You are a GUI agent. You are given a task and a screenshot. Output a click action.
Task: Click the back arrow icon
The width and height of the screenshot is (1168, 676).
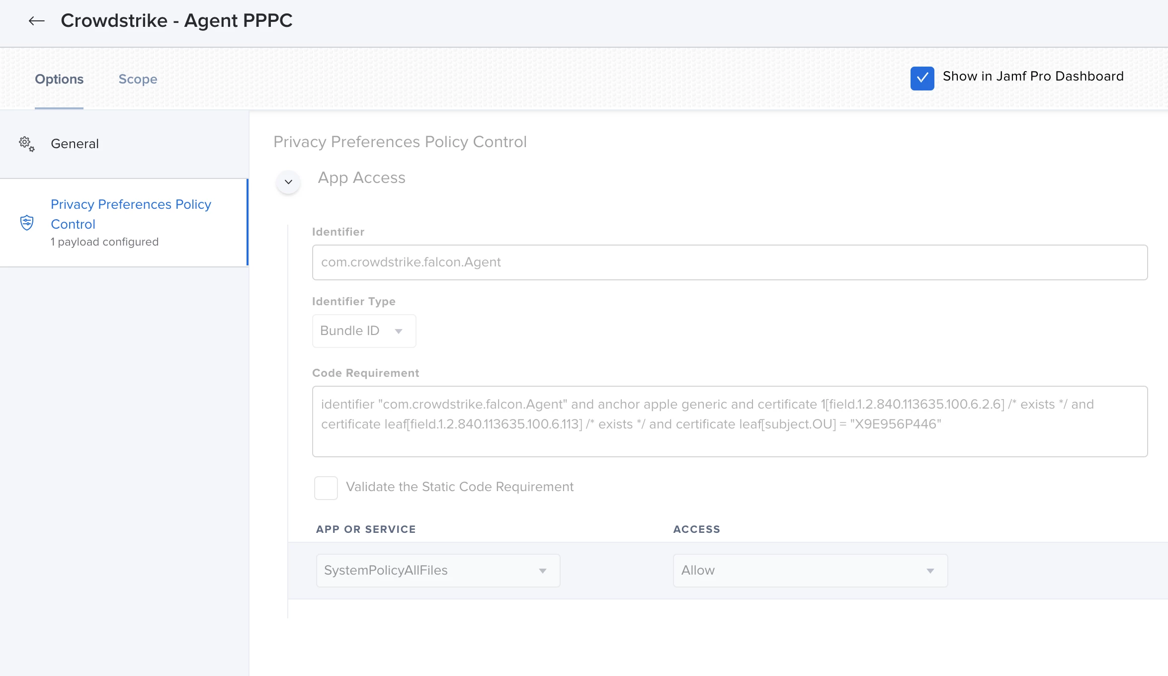[x=36, y=21]
